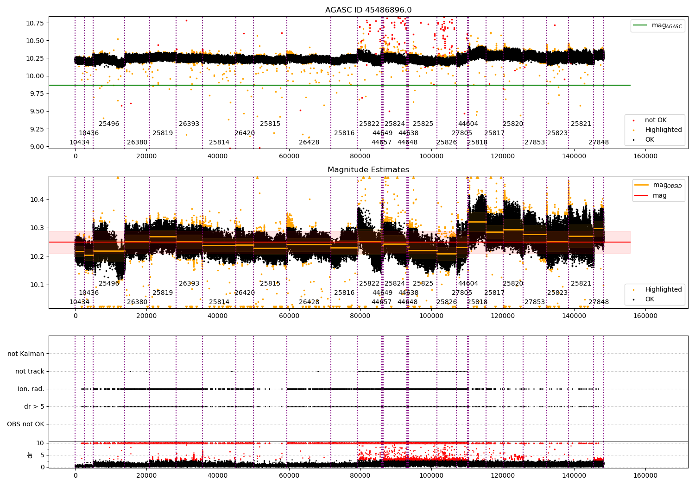Screen dimensions: 695x486
Task: Click OBSID label 25815 in the top plot
Action: coord(270,124)
